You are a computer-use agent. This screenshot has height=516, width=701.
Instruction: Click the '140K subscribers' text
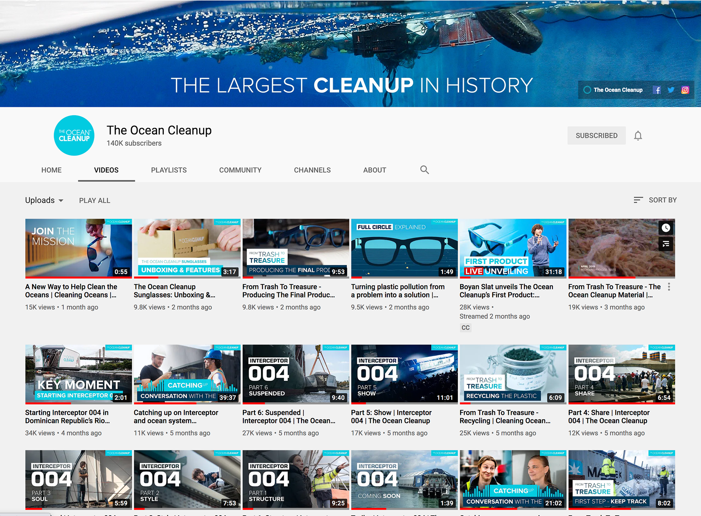tap(134, 143)
